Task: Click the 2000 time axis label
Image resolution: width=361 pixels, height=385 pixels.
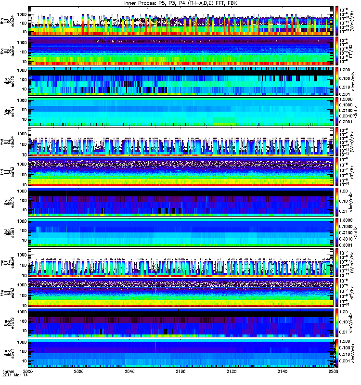Action: tap(28, 371)
